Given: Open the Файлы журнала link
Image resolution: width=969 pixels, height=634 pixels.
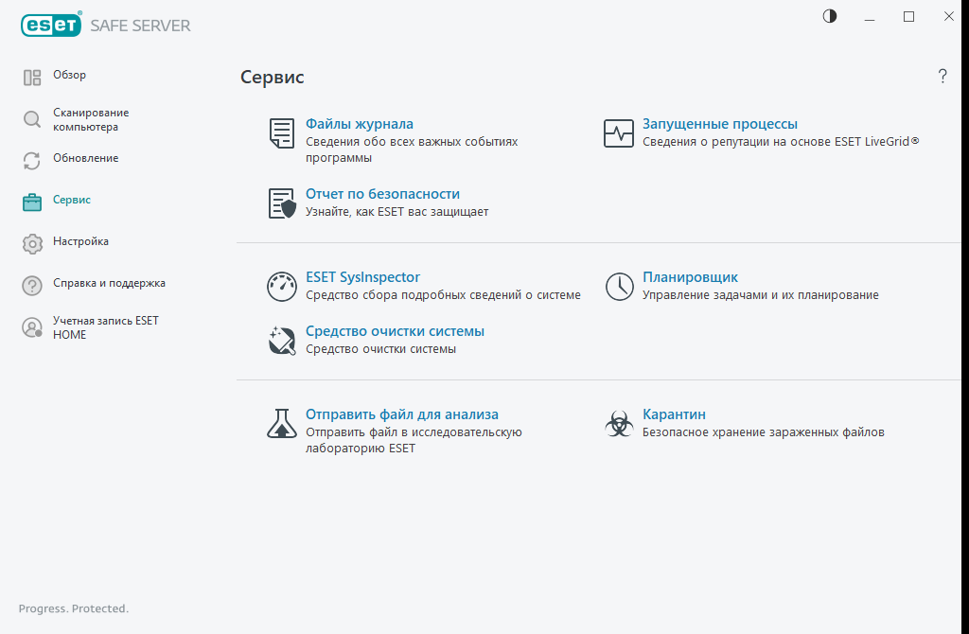Looking at the screenshot, I should coord(360,124).
